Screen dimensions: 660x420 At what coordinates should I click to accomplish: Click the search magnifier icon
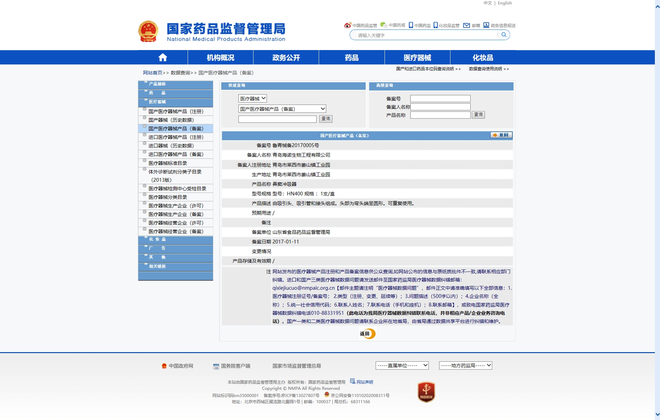pyautogui.click(x=504, y=35)
